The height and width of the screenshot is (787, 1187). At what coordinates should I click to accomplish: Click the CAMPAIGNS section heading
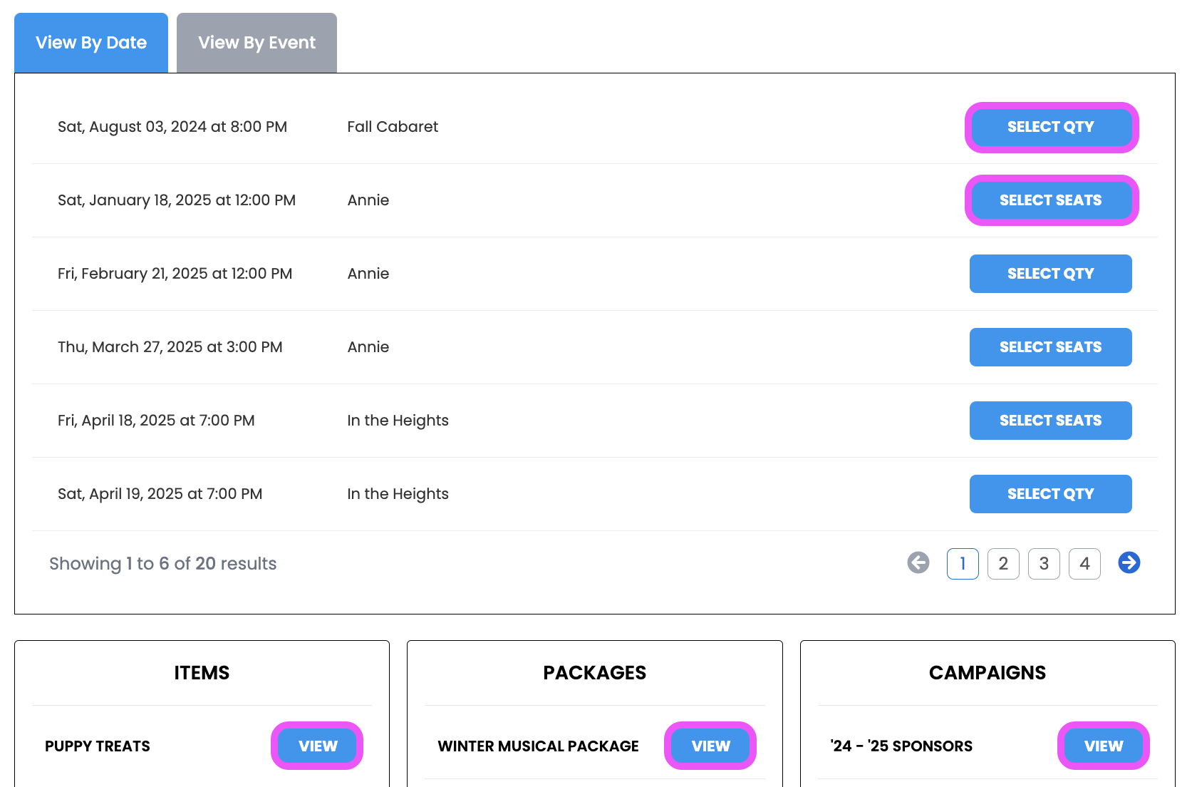[988, 673]
